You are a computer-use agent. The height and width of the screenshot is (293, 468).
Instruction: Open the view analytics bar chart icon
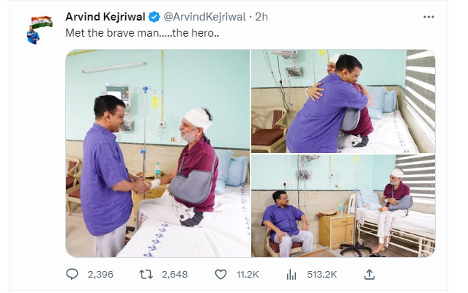[x=291, y=274]
